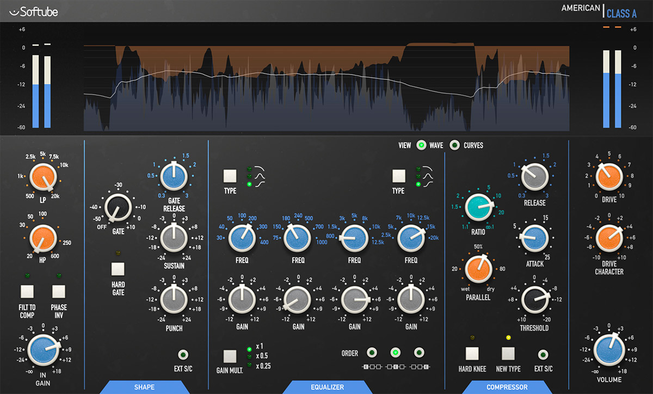Toggle FILT TO COMP switch
Image resolution: width=653 pixels, height=394 pixels.
pyautogui.click(x=28, y=291)
